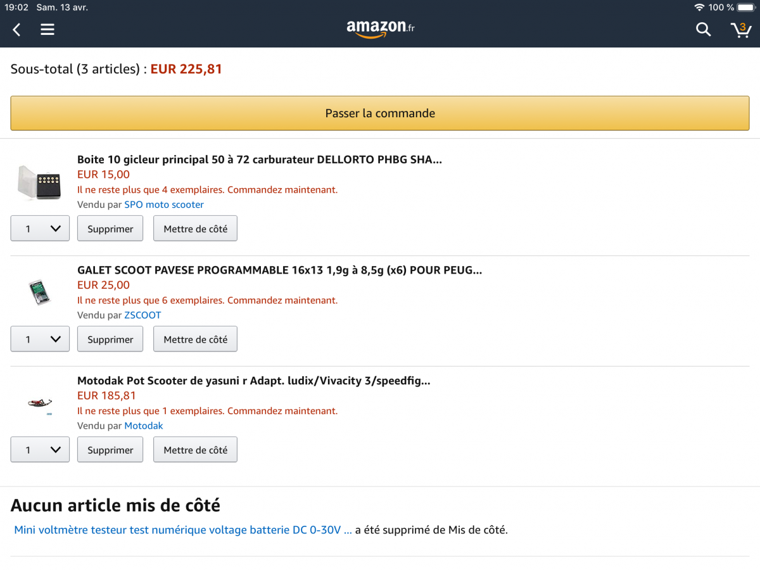Expand quantity dropdown for Motodak Pot Scooter
The height and width of the screenshot is (570, 760).
pos(40,450)
